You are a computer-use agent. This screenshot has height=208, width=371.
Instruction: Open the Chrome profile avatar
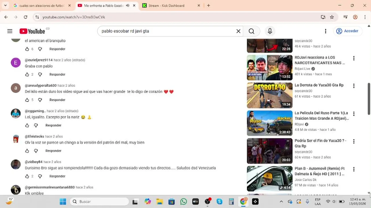coord(355,17)
